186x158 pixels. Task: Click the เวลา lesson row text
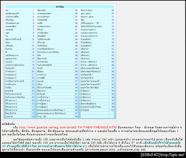[7, 33]
